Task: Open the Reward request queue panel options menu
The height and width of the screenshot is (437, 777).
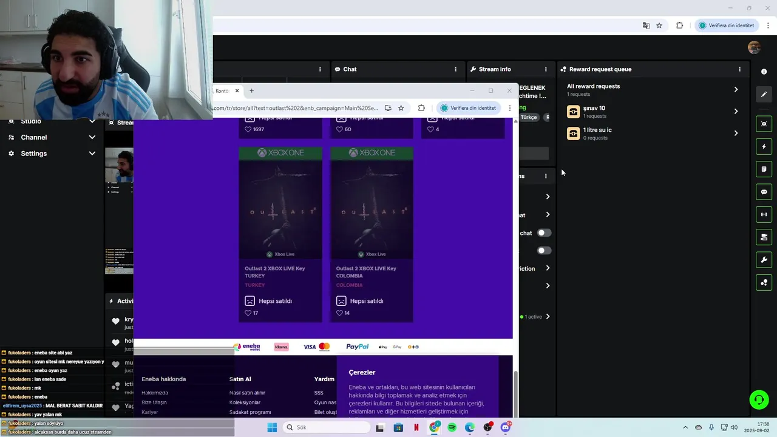Action: point(739,69)
